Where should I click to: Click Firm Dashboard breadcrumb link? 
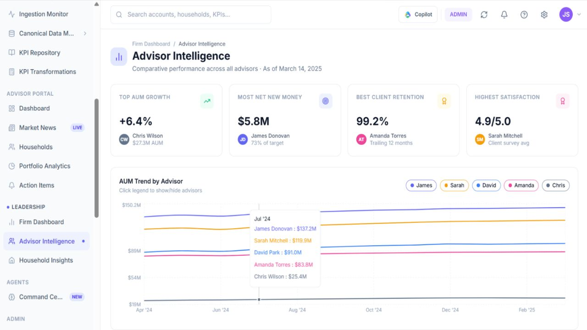click(x=151, y=44)
